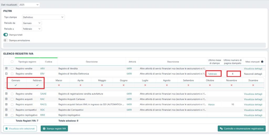
Task: Enable the Stampa annotazione switch
Action: pyautogui.click(x=6, y=40)
